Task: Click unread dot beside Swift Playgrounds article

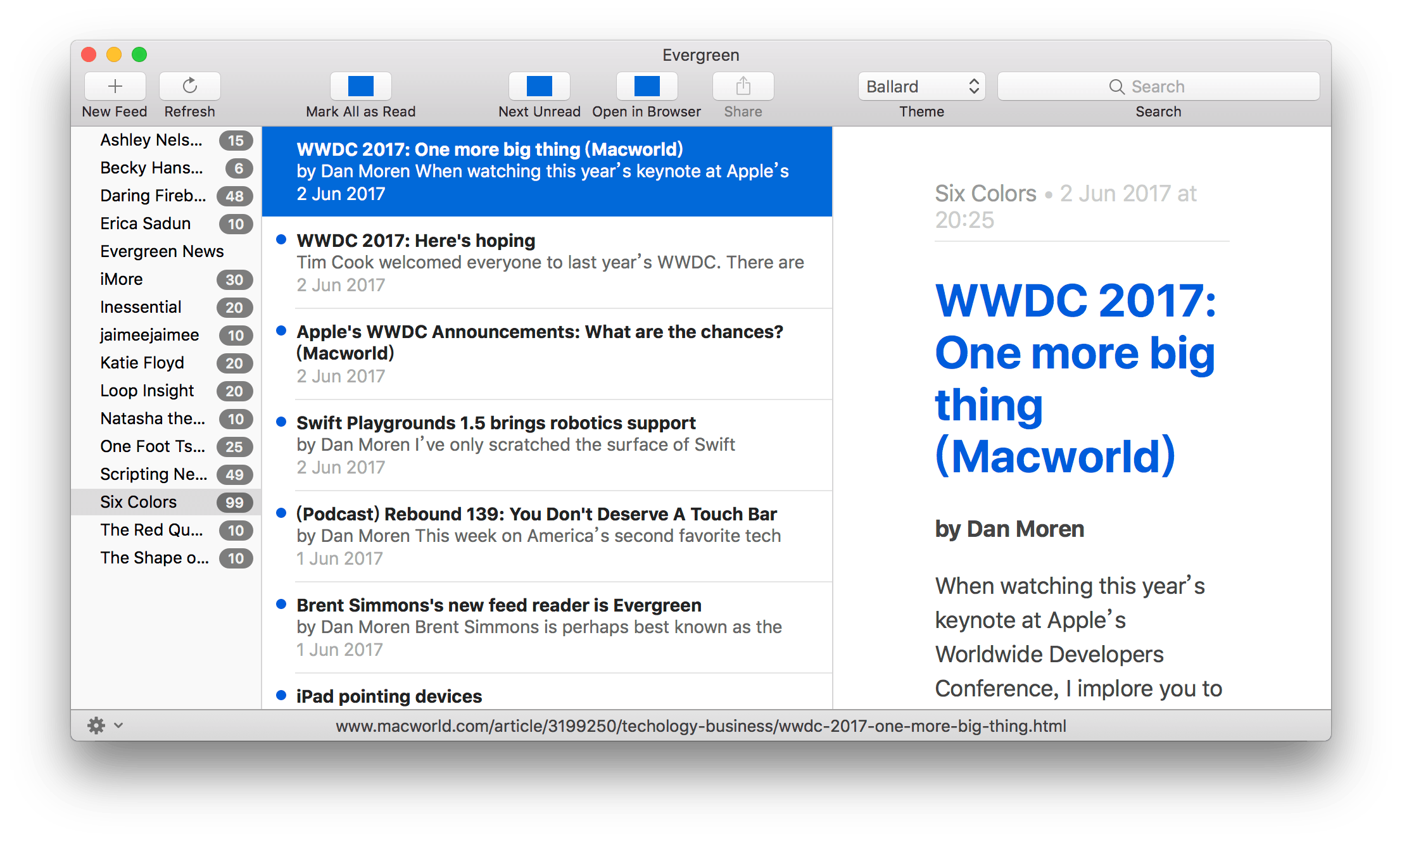Action: click(281, 422)
